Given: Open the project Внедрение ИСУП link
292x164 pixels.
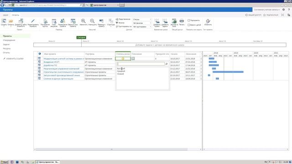Looking at the screenshot, I should pyautogui.click(x=52, y=62).
